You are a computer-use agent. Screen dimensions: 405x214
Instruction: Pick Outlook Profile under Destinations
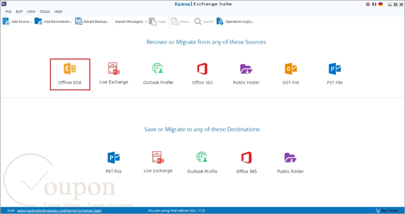coord(203,163)
